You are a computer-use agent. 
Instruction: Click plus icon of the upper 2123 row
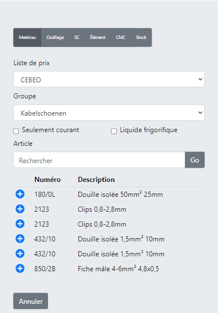click(x=20, y=209)
